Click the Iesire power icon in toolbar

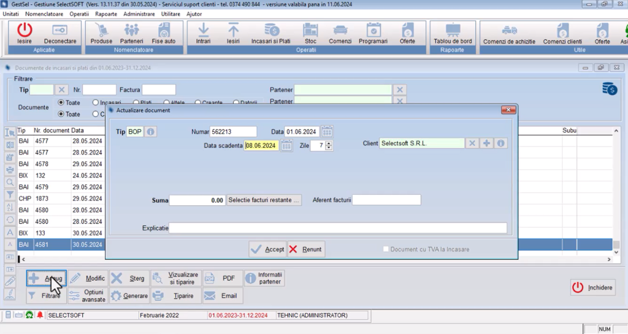(x=25, y=34)
